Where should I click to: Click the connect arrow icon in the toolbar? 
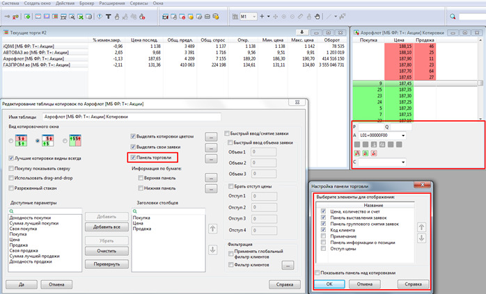point(7,17)
